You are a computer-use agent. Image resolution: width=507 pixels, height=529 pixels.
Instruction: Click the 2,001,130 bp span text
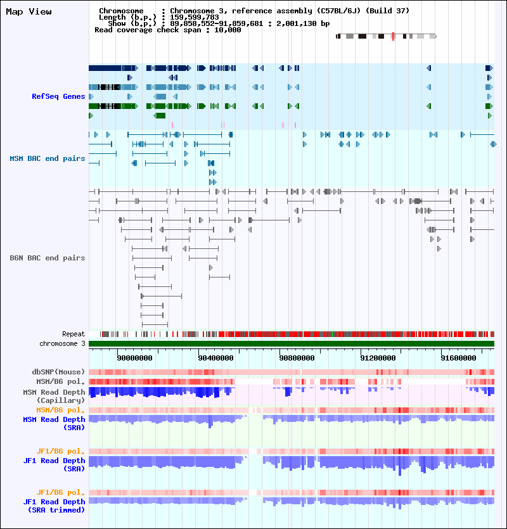(x=303, y=23)
